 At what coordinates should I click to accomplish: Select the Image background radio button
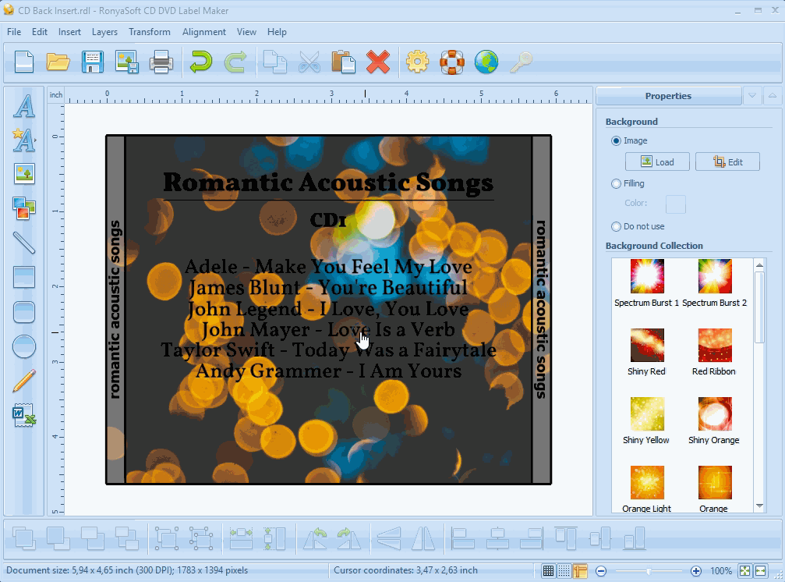pyautogui.click(x=617, y=140)
